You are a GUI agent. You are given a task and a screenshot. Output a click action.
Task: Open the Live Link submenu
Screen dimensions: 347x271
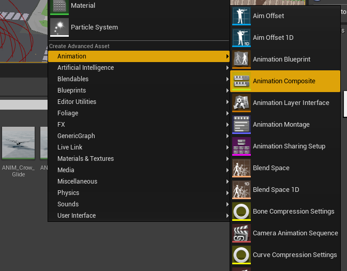pyautogui.click(x=139, y=147)
